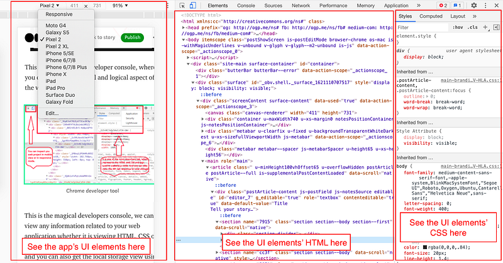Toggle :hov element state panel
The image size is (503, 263).
pos(458,27)
